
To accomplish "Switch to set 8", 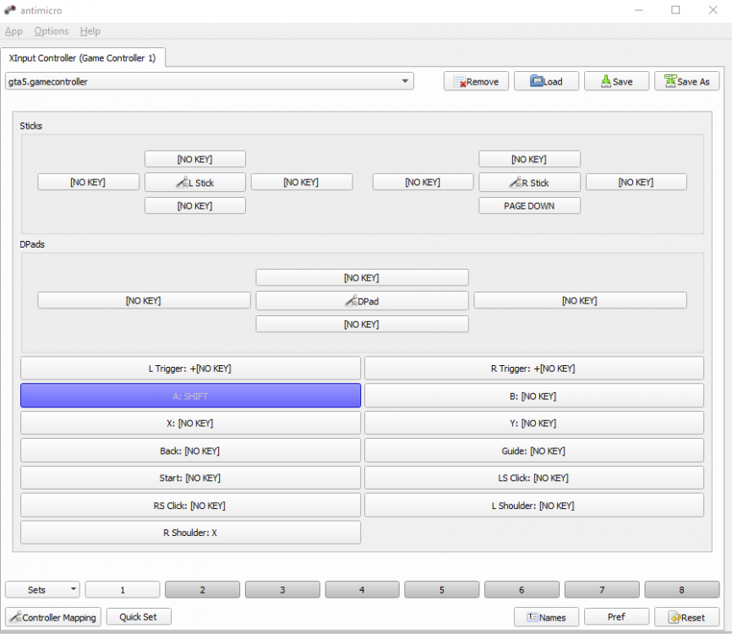I will coord(681,590).
